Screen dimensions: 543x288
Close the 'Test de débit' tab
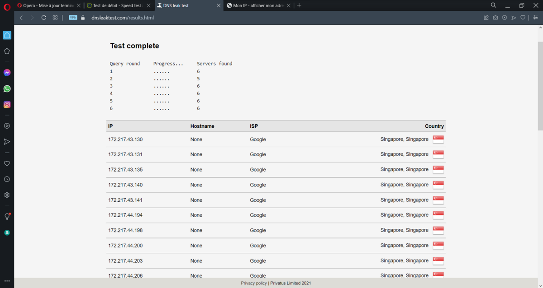[x=148, y=5]
